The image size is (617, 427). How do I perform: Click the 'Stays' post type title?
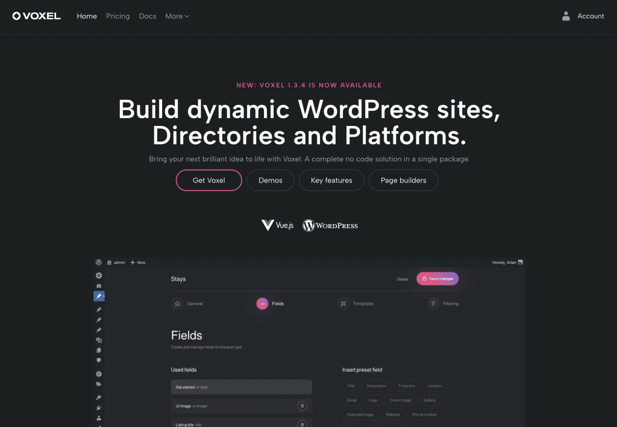click(178, 279)
